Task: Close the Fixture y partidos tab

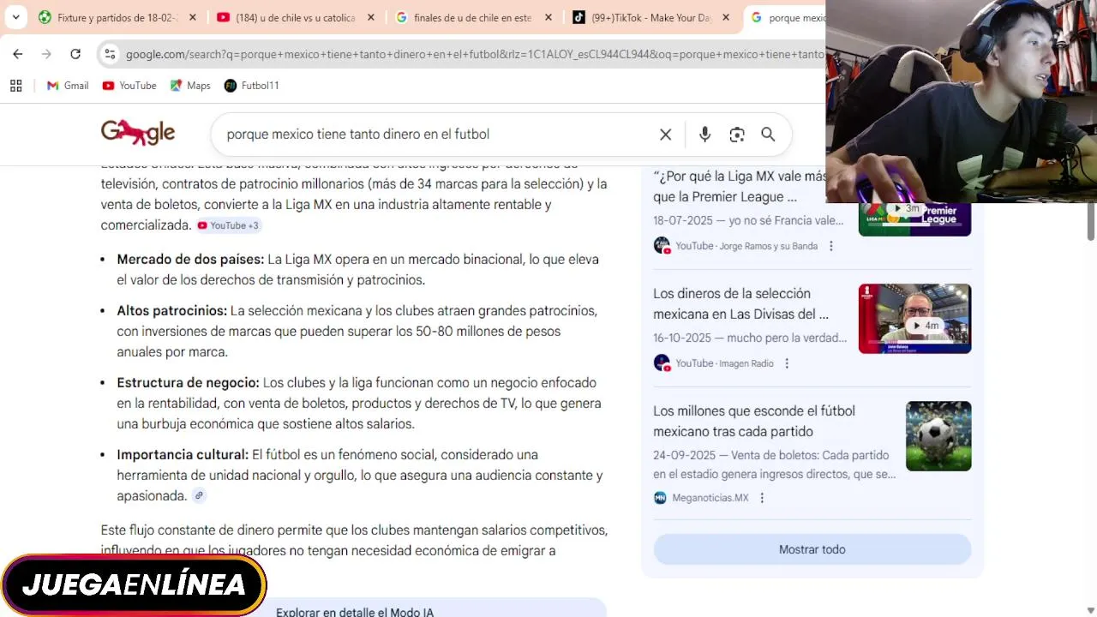Action: click(192, 17)
